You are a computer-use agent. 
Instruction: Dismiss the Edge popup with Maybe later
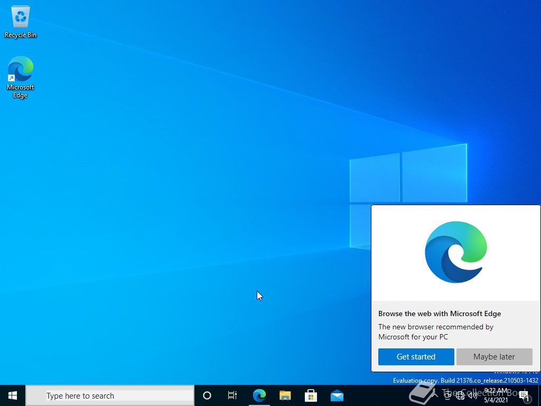click(494, 357)
